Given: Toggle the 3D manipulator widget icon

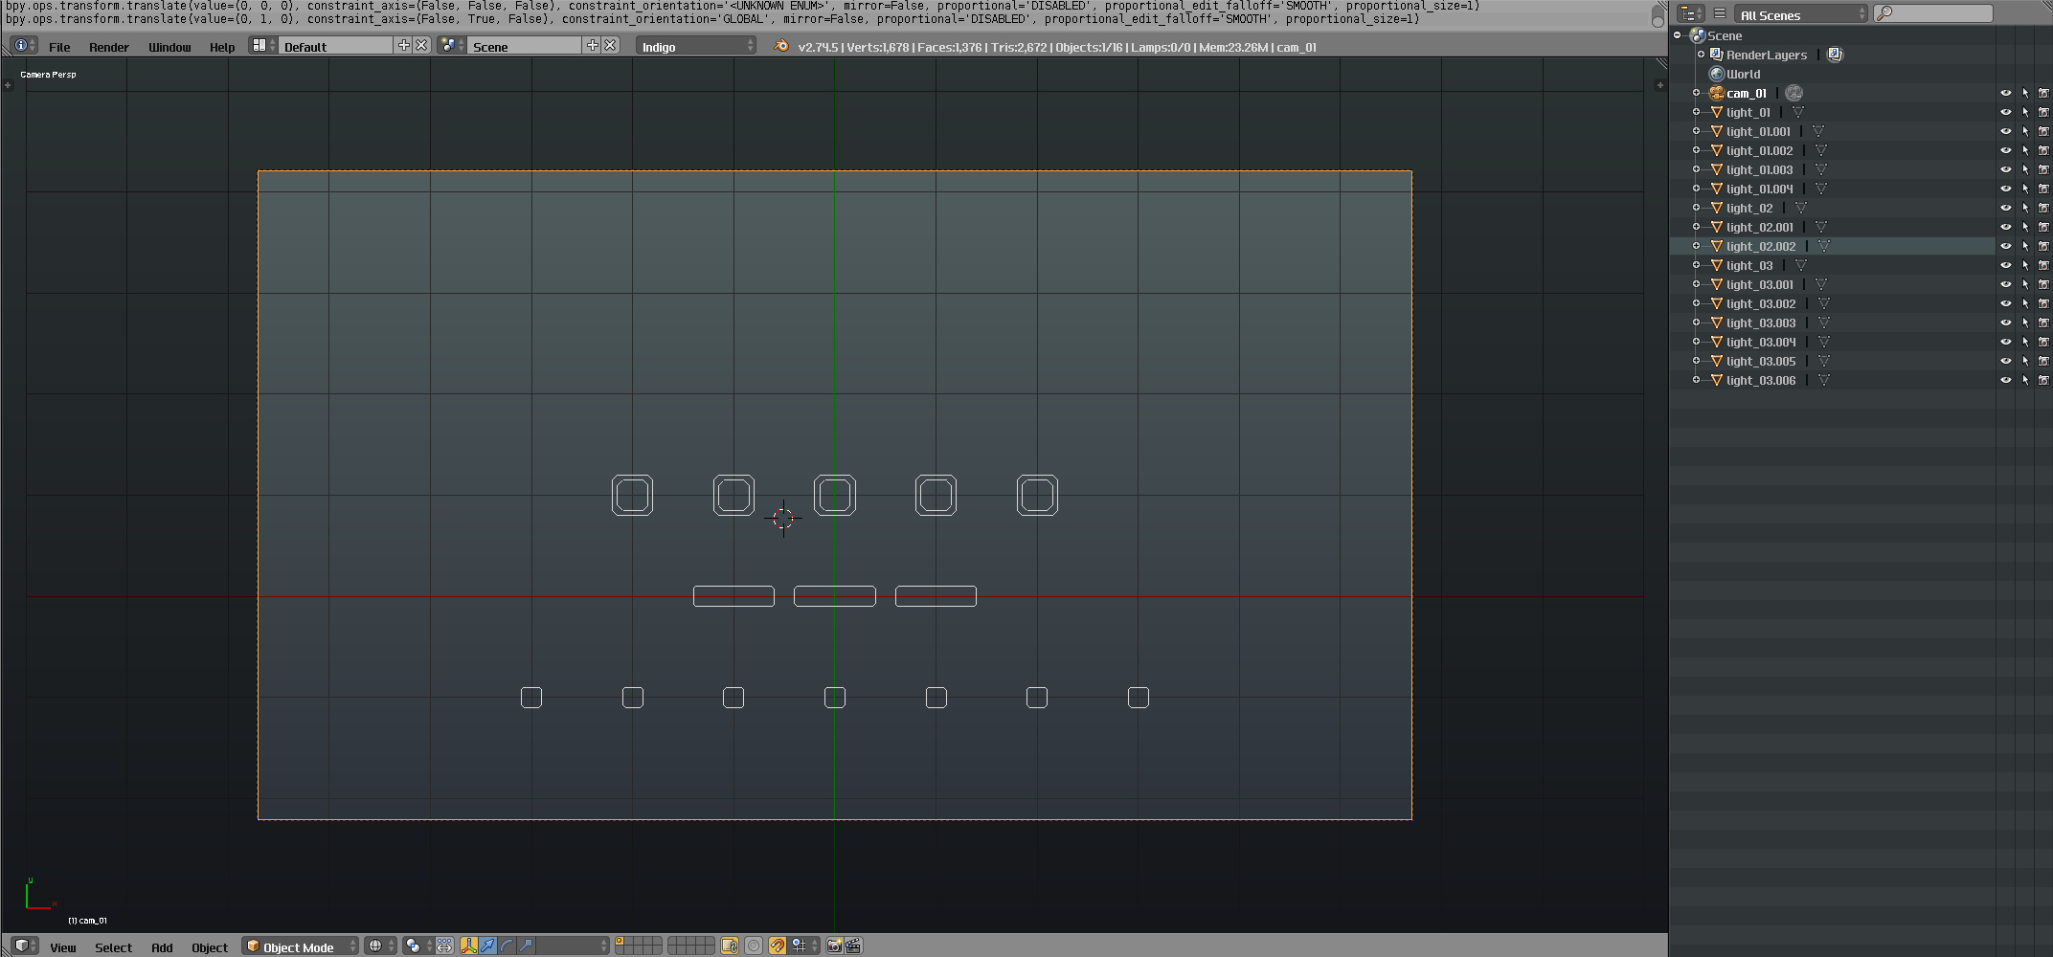Looking at the screenshot, I should point(468,946).
